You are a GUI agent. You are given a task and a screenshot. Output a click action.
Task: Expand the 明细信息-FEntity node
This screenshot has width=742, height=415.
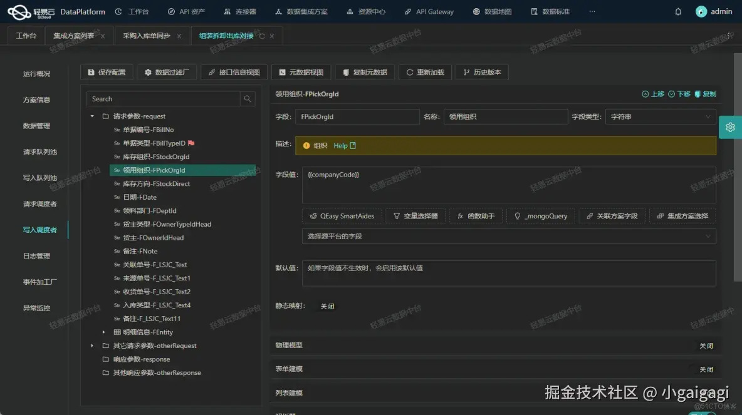[x=103, y=332]
